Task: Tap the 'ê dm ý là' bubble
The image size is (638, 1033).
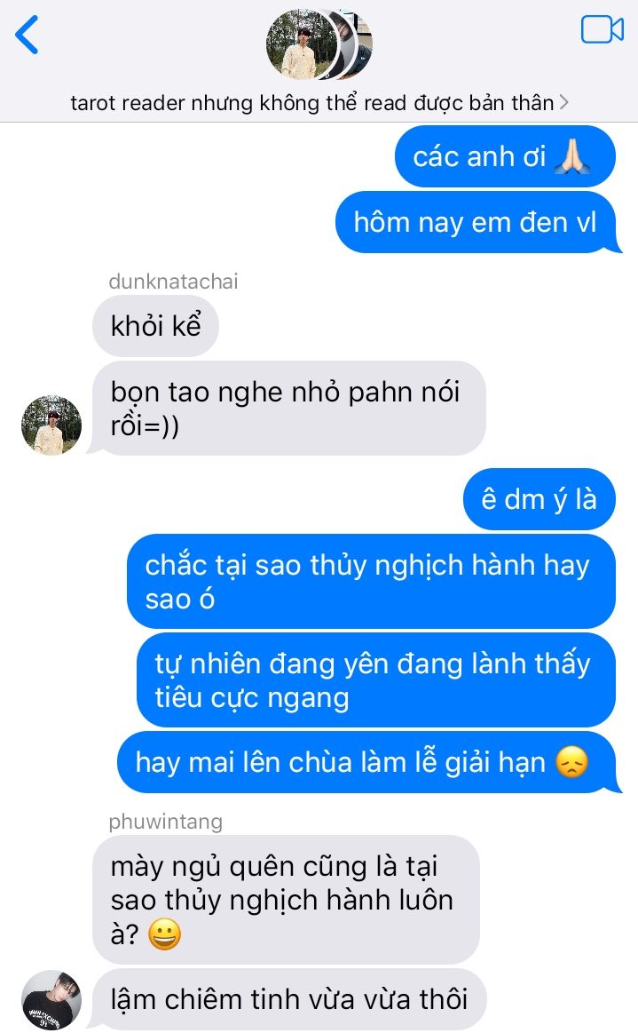Action: (x=540, y=499)
